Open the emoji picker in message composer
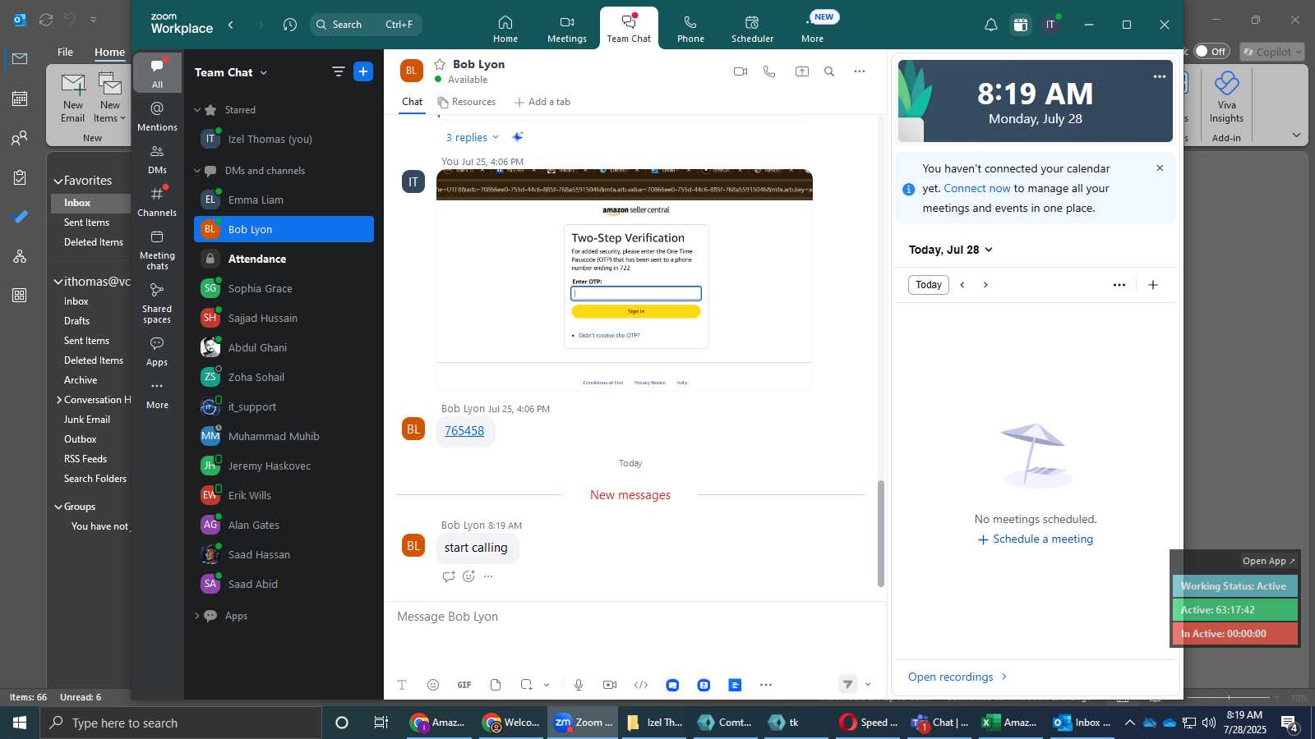 click(x=433, y=685)
